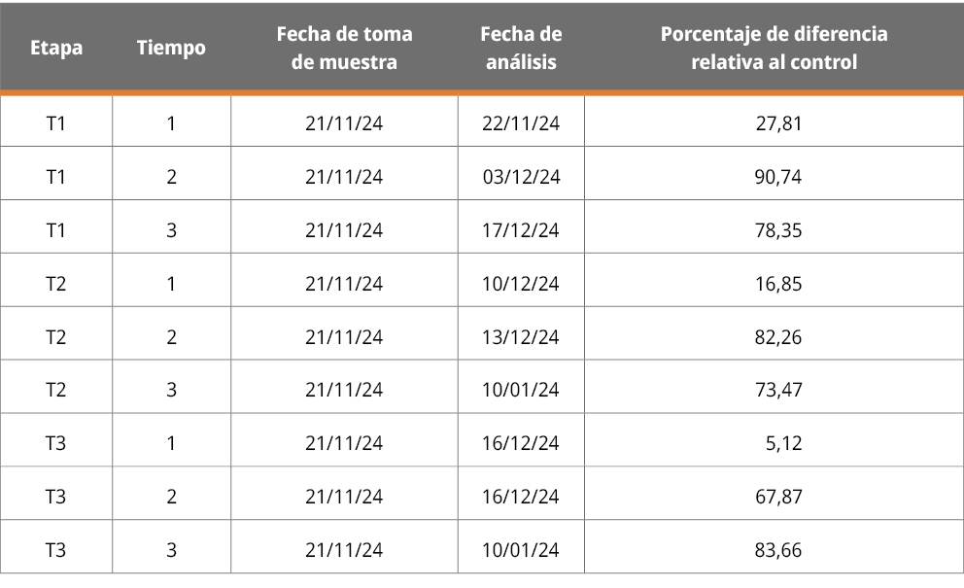This screenshot has height=588, width=964.
Task: Click the cell showing 16,85
Action: point(778,284)
